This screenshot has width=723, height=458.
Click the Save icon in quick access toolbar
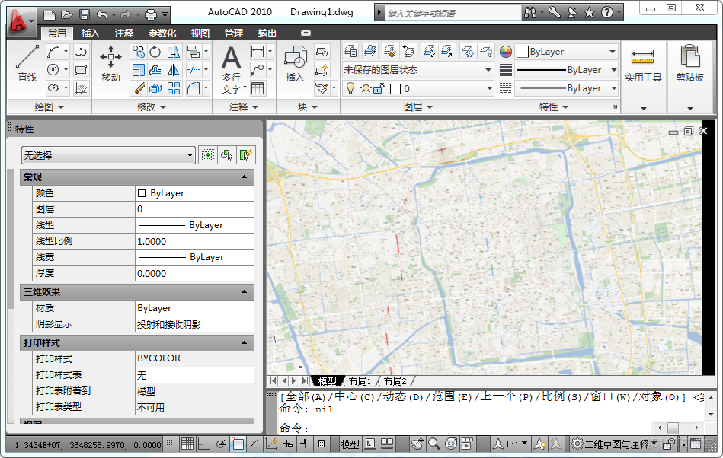[85, 14]
